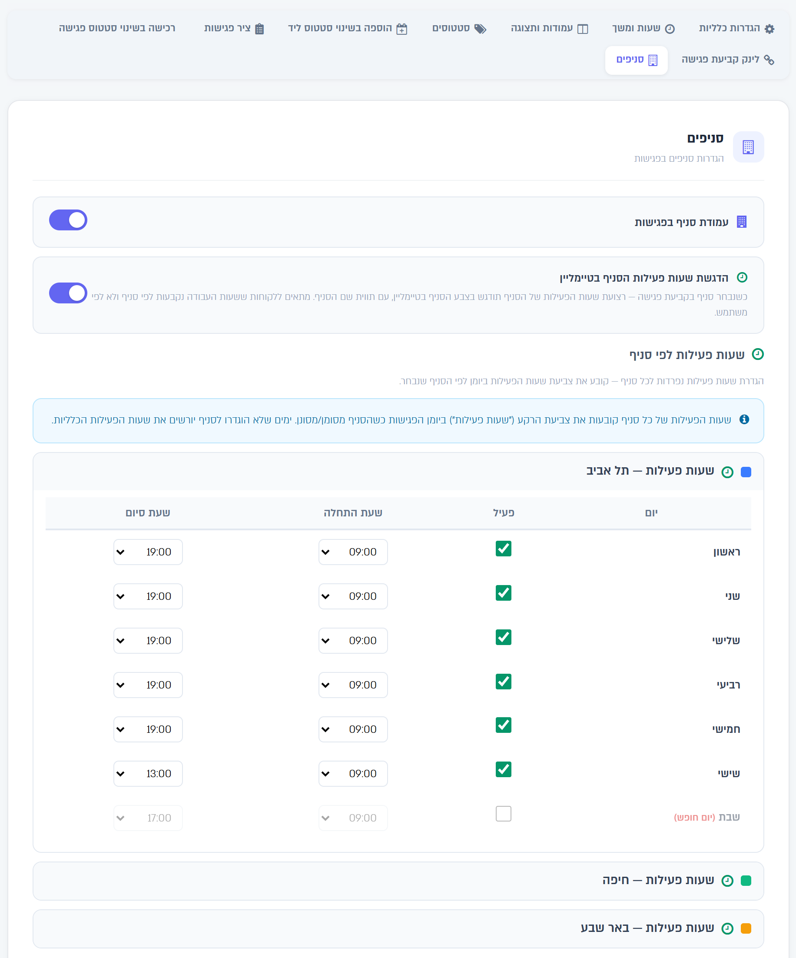Image resolution: width=796 pixels, height=958 pixels.
Task: Click the gear icon beside הגדרות כלליות
Action: (769, 29)
